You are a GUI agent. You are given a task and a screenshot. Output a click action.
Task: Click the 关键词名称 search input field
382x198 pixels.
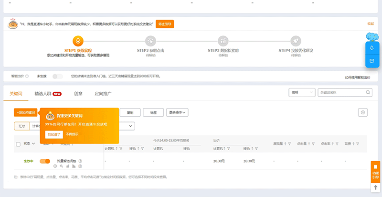coord(341,92)
